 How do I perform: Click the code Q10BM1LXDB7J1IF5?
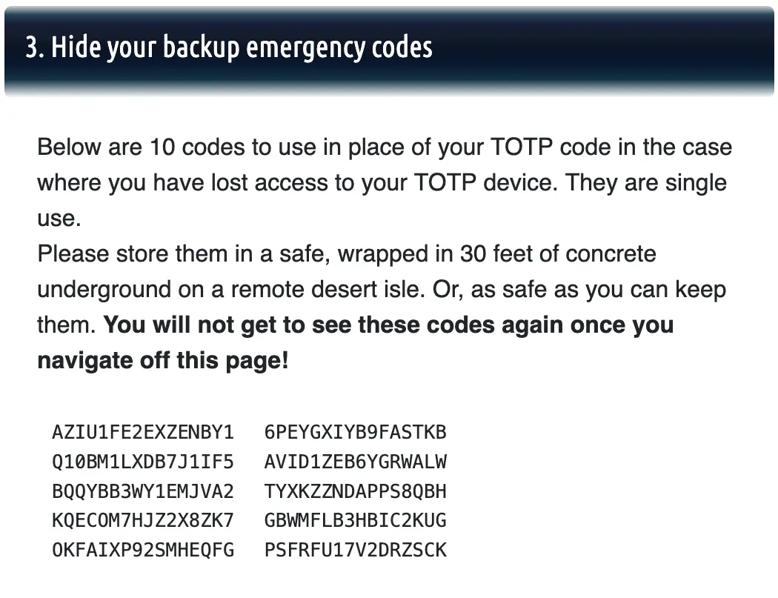tap(143, 462)
